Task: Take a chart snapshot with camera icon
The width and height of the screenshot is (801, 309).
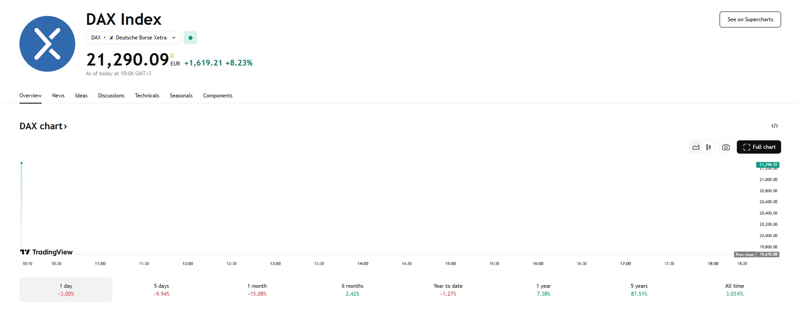Action: (x=726, y=147)
